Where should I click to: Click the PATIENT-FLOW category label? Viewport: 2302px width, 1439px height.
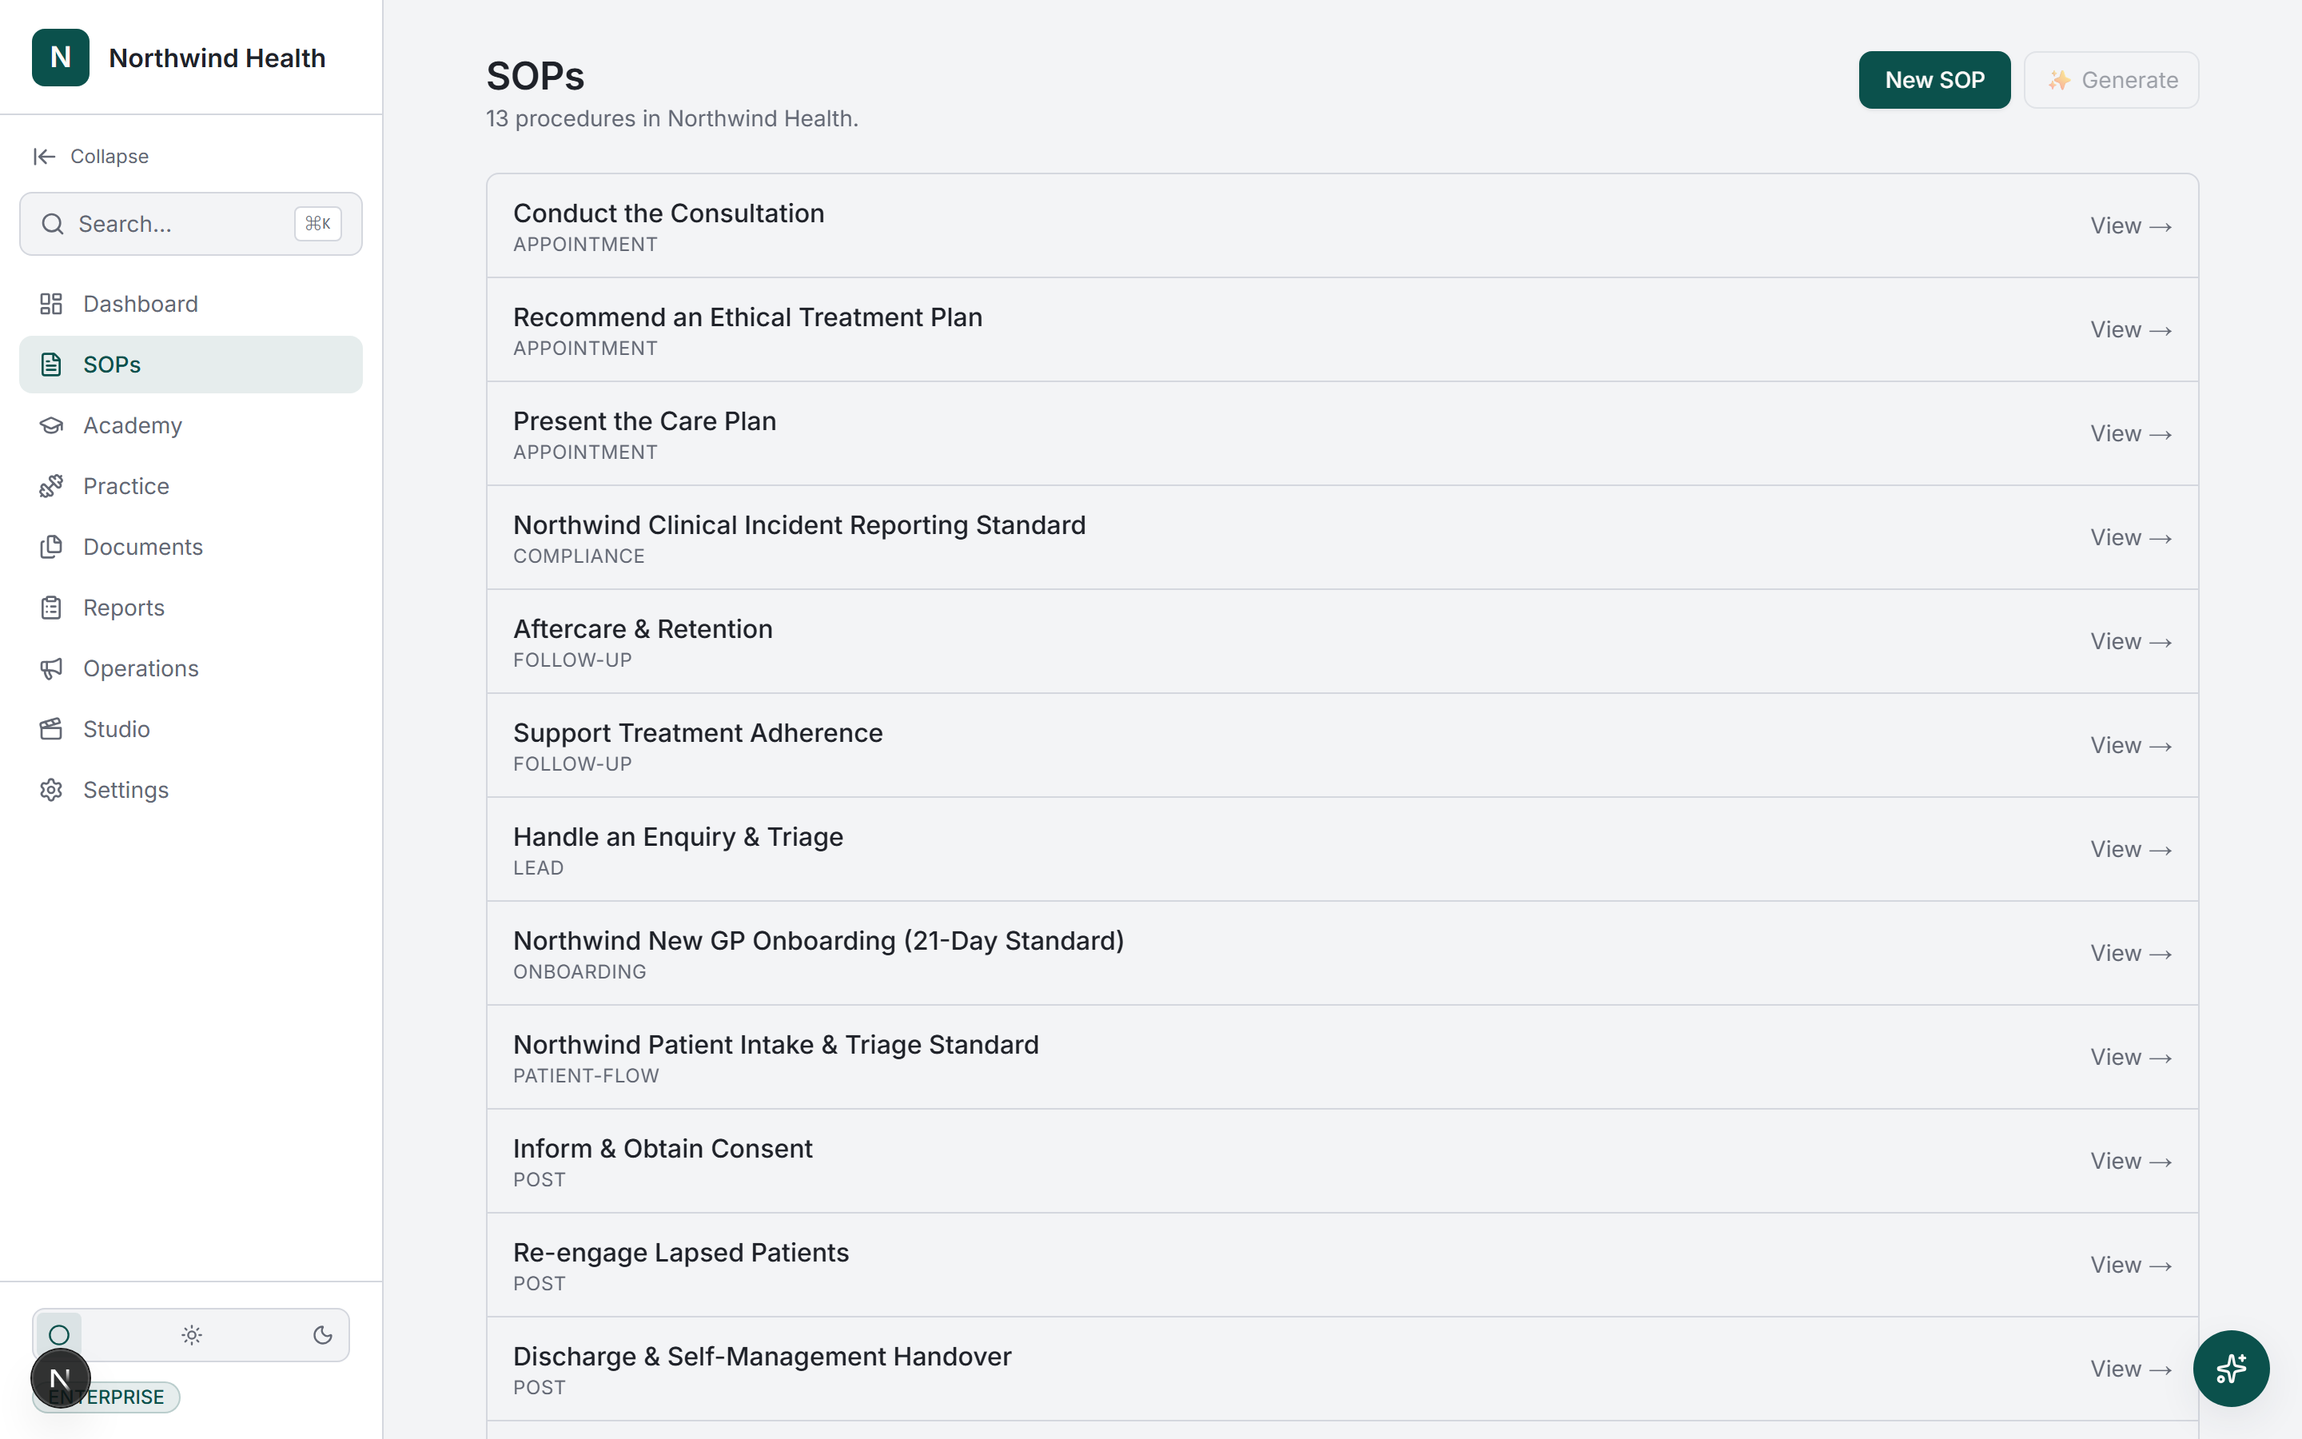pos(586,1075)
